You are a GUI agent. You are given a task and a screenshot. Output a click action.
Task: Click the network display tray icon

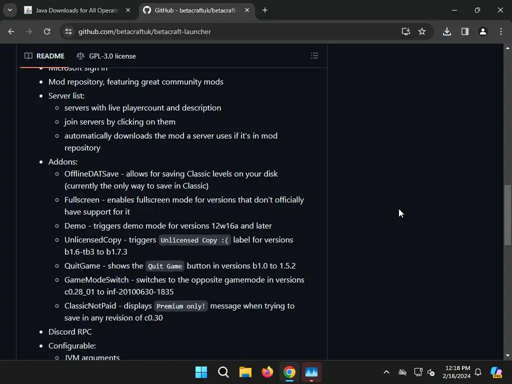pyautogui.click(x=418, y=372)
